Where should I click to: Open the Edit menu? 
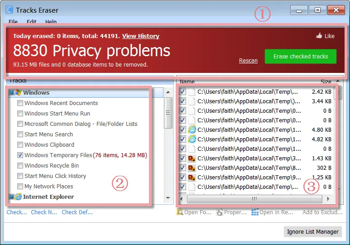coord(31,22)
